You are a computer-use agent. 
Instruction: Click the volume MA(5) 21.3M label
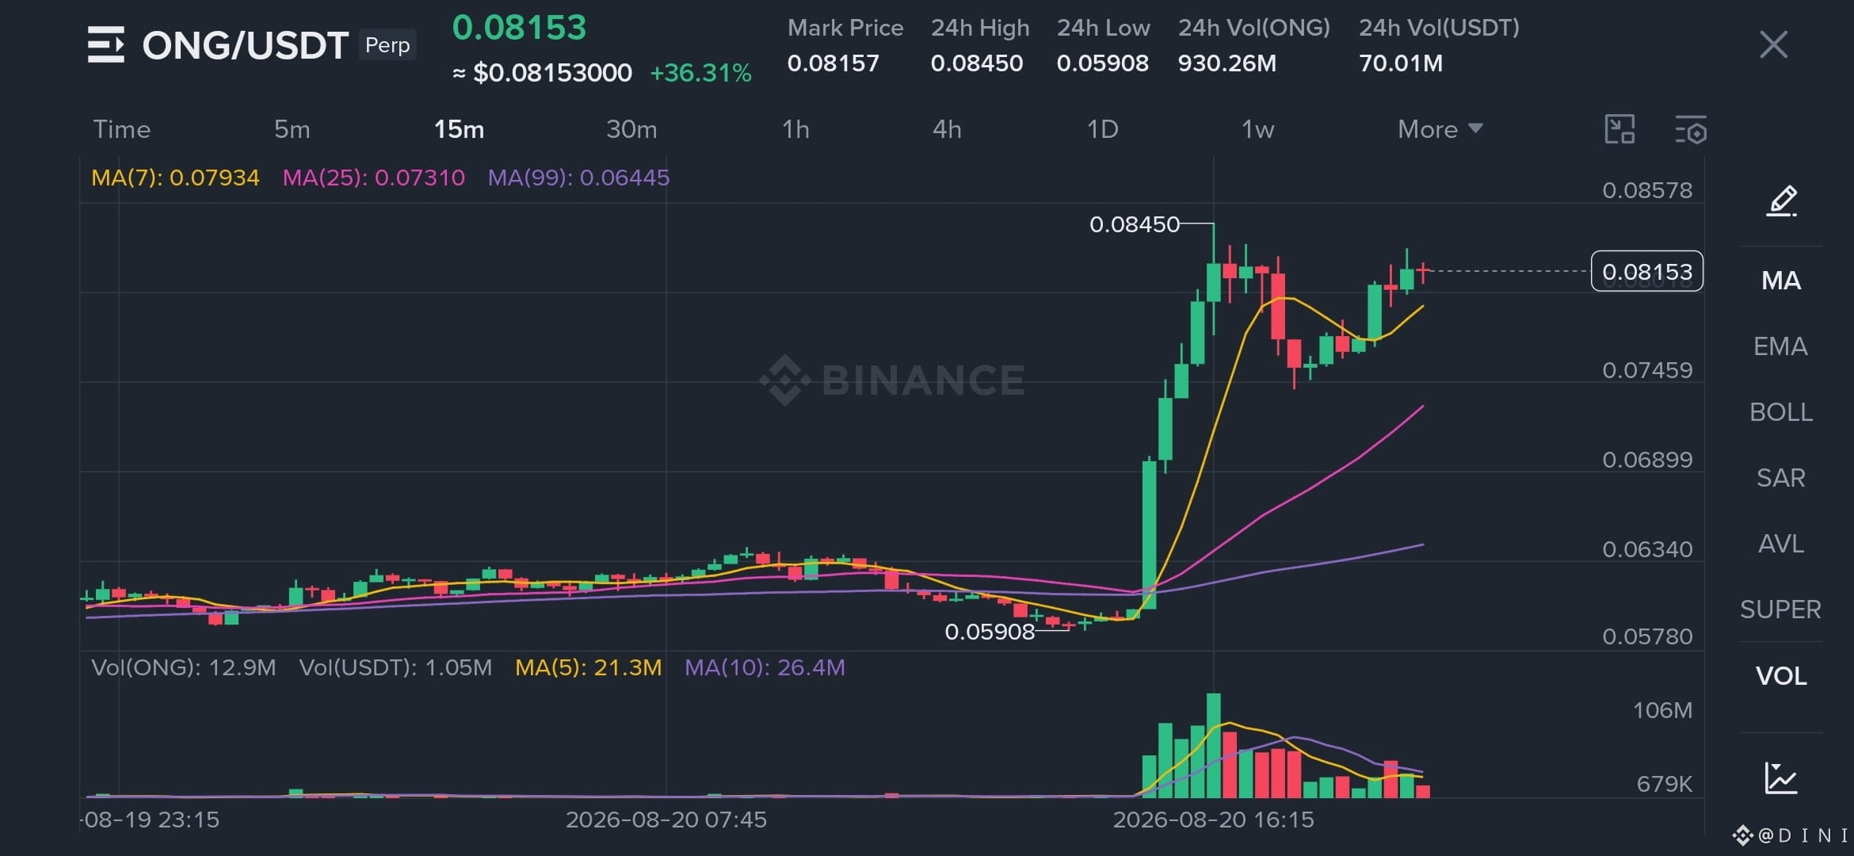click(x=589, y=667)
